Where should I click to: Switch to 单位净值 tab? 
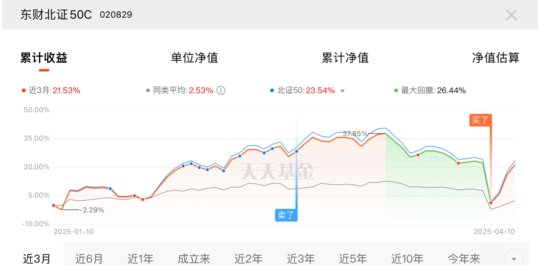[x=194, y=58]
